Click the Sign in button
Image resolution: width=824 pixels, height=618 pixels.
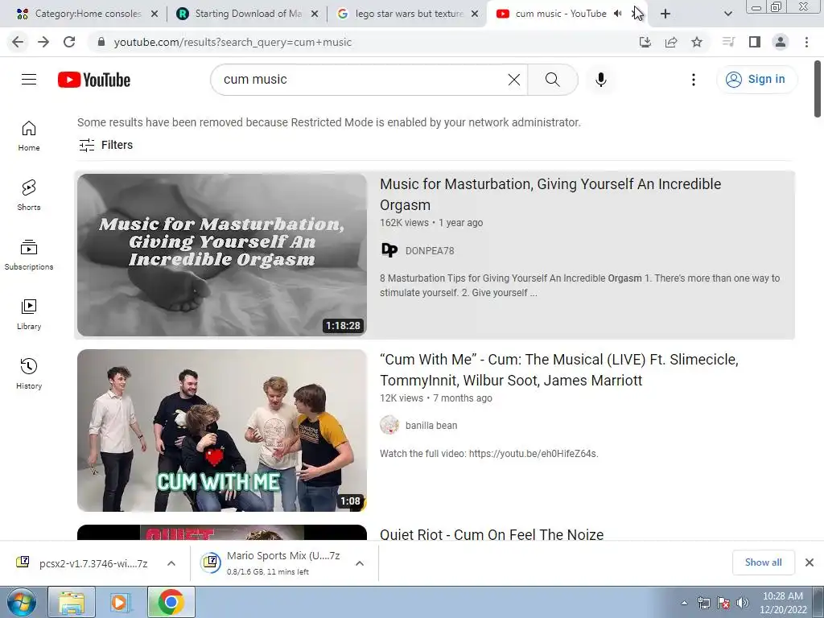[x=756, y=80]
